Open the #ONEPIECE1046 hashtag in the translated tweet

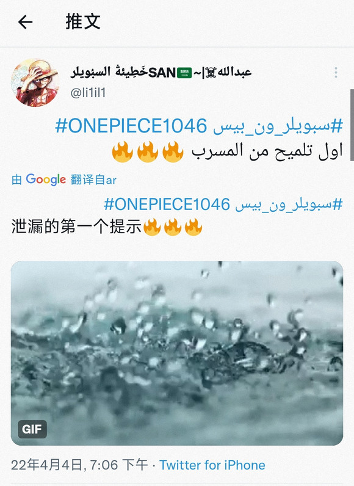tap(167, 205)
